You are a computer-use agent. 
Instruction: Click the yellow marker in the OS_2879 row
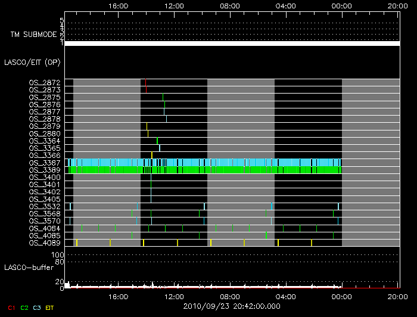(x=147, y=126)
